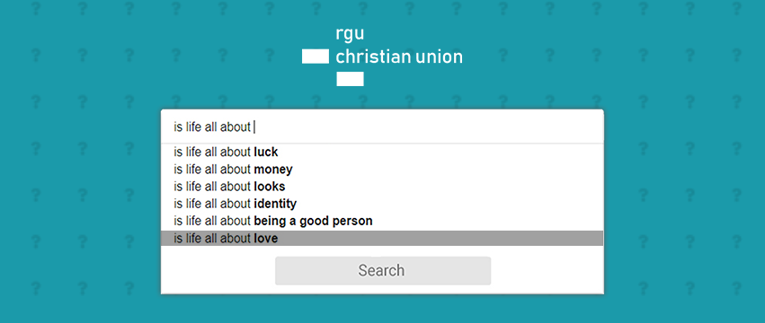765x323 pixels.
Task: Choose highlighted 'is life all about love'
Action: coord(382,239)
